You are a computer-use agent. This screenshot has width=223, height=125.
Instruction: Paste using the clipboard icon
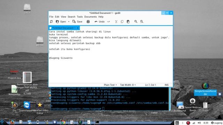click(128, 22)
